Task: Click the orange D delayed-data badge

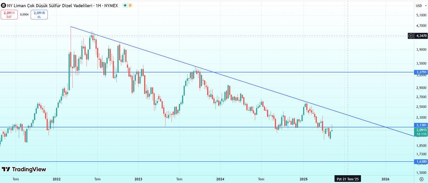Action: click(x=130, y=5)
